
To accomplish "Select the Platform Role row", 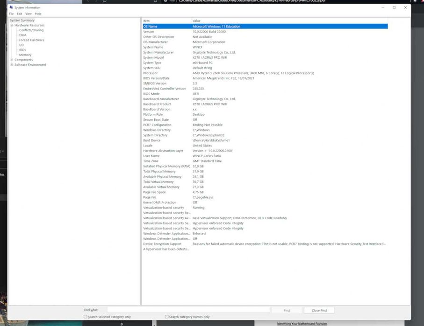I will point(265,114).
